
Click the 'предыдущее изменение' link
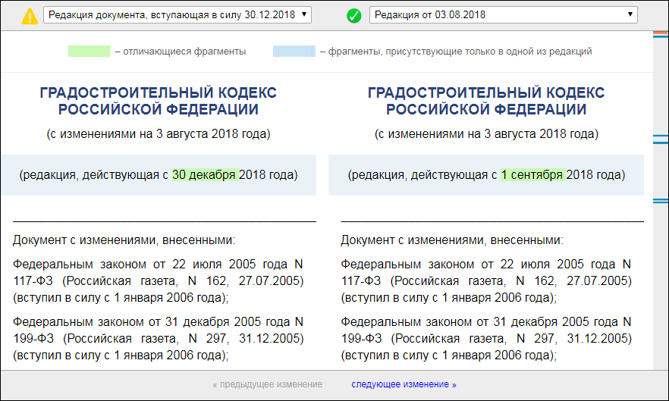(267, 384)
